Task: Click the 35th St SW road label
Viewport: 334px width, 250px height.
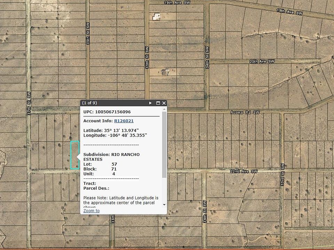Action: click(x=147, y=57)
